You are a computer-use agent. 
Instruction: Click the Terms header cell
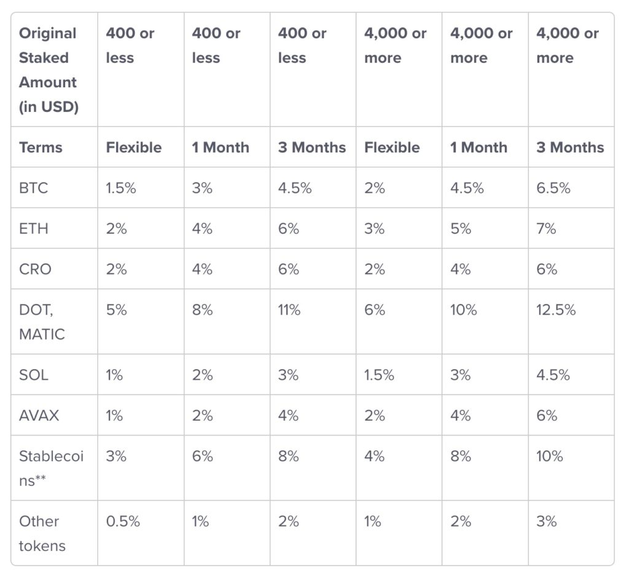tap(41, 147)
